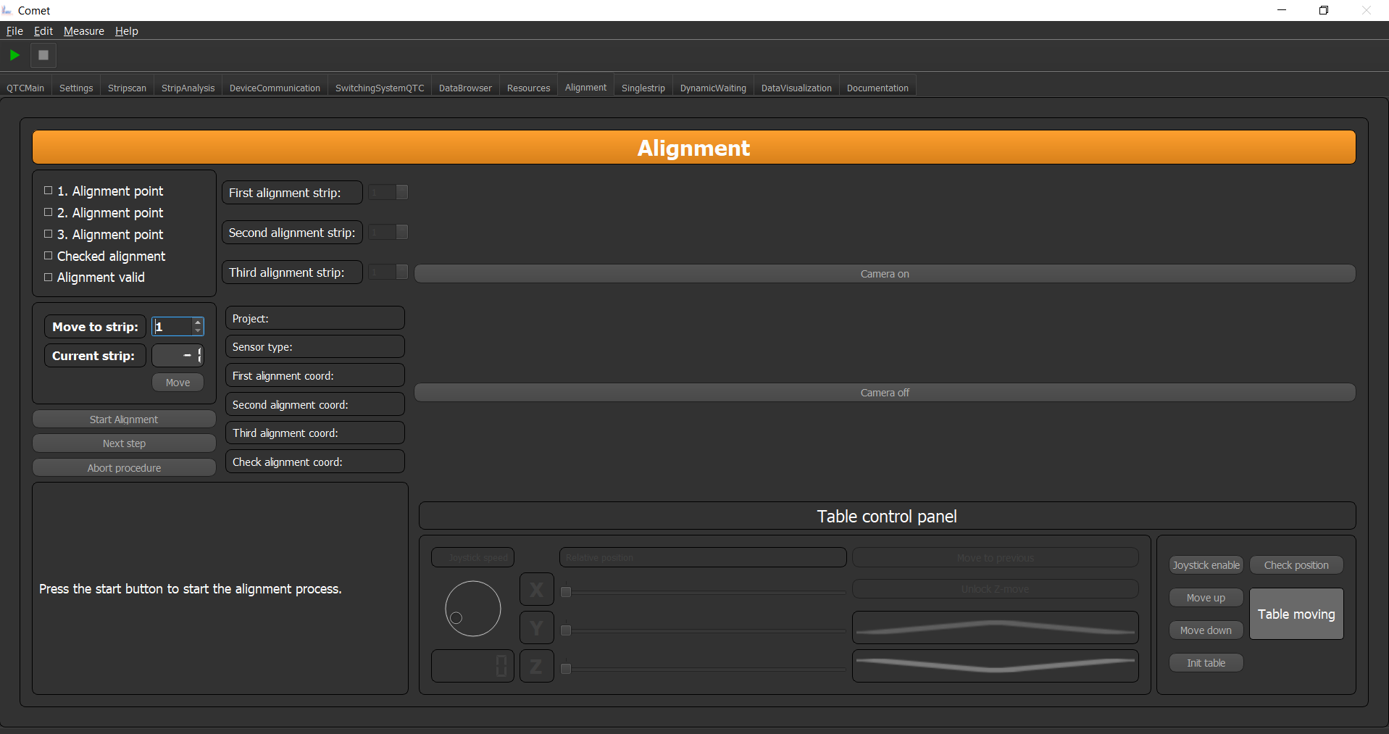Screen dimensions: 1389x734
Task: Click the Camera on button
Action: point(885,274)
